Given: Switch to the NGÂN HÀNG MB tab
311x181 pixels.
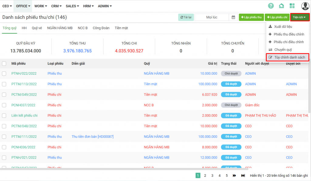Looking at the screenshot, I should (x=60, y=28).
